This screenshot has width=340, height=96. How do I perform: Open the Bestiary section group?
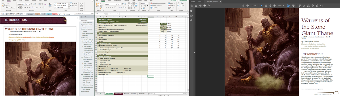[x=67, y=14]
